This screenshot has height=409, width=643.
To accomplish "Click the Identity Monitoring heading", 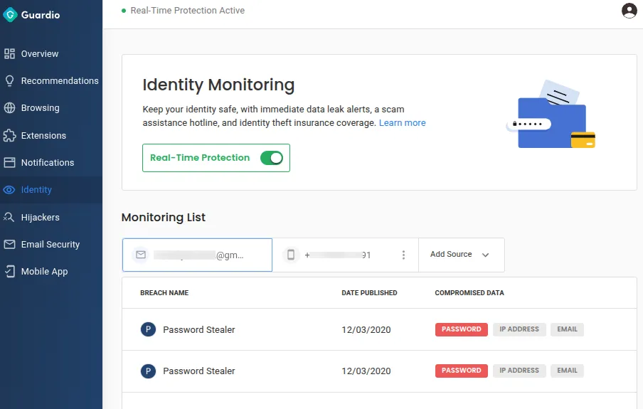I will (218, 85).
